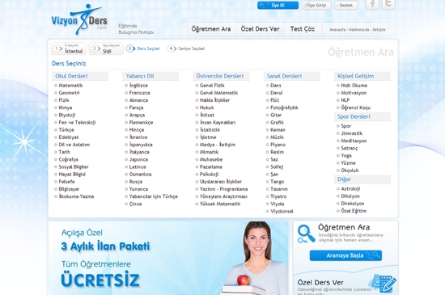445x295 pixels.
Task: Choose the Yüksek Matematik course
Action: [x=220, y=204]
